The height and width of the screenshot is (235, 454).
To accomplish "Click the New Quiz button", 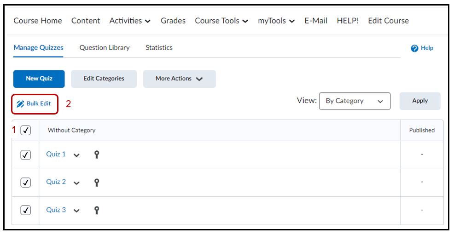I will click(x=39, y=79).
